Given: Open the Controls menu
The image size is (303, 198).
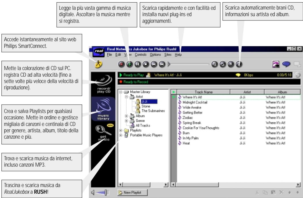Looking at the screenshot, I should click(x=141, y=54).
